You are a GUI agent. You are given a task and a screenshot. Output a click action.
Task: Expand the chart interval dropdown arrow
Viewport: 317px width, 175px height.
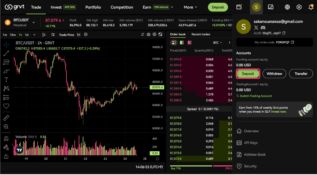tap(34, 35)
